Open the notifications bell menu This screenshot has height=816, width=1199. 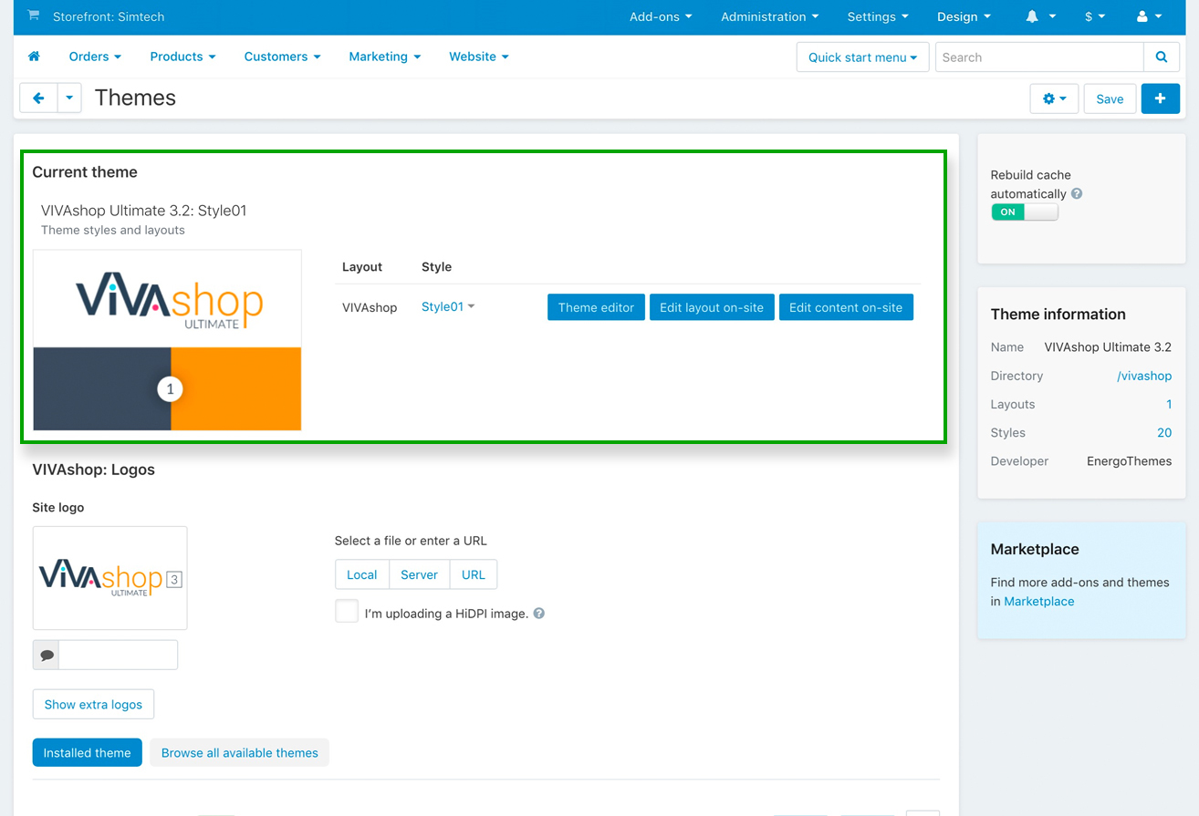click(1040, 16)
